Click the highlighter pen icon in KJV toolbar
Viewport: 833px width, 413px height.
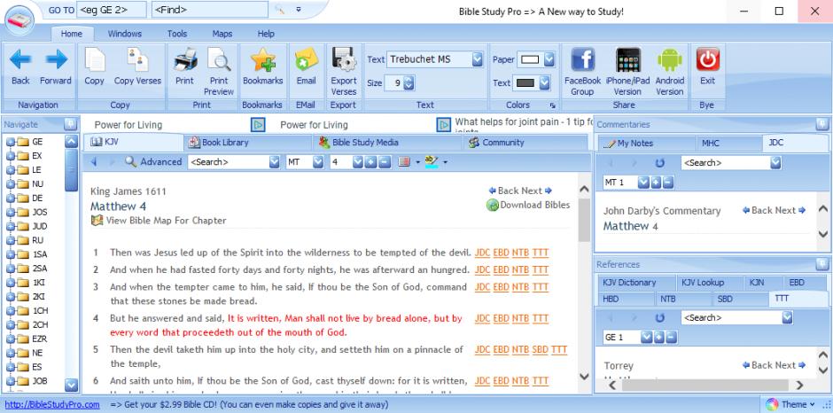tap(432, 161)
